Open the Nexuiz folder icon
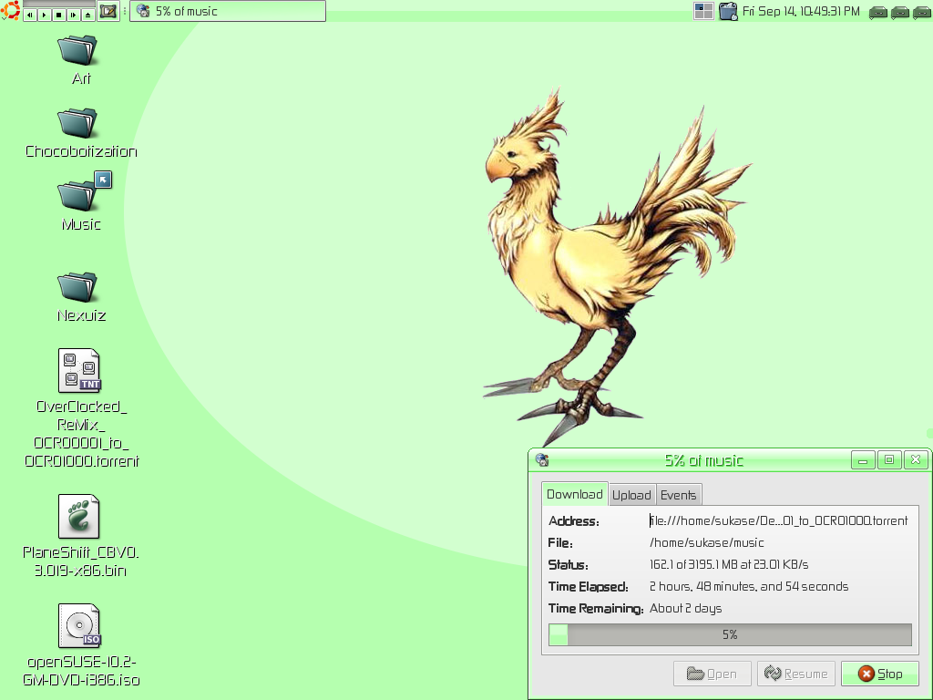Viewport: 933px width, 700px height. tap(77, 286)
